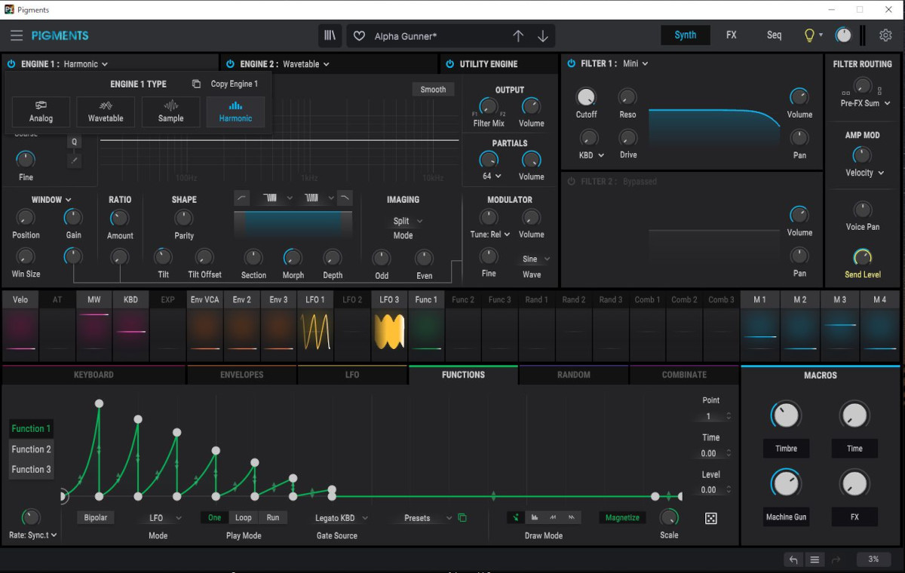Click the Q quantize button

(x=74, y=142)
